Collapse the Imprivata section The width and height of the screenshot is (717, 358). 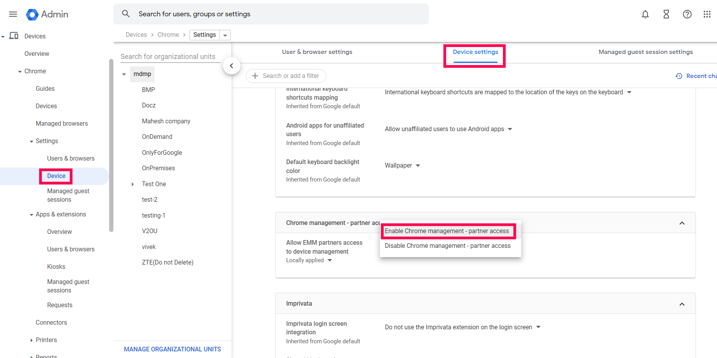682,304
